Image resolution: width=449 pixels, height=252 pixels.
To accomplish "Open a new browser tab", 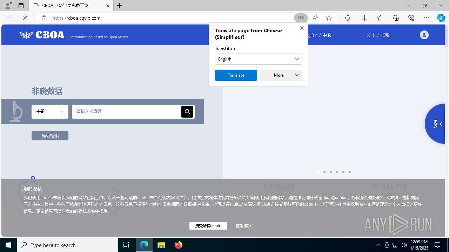I will (120, 6).
